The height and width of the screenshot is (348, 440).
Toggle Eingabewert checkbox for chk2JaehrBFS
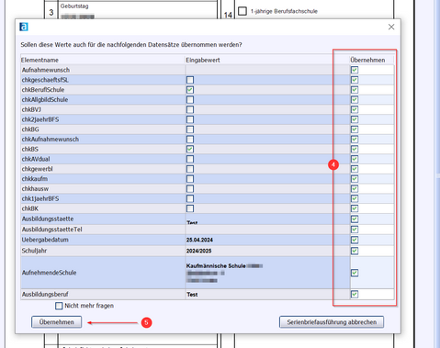point(190,119)
